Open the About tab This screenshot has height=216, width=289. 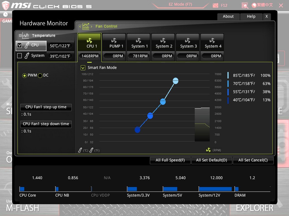[x=228, y=16]
